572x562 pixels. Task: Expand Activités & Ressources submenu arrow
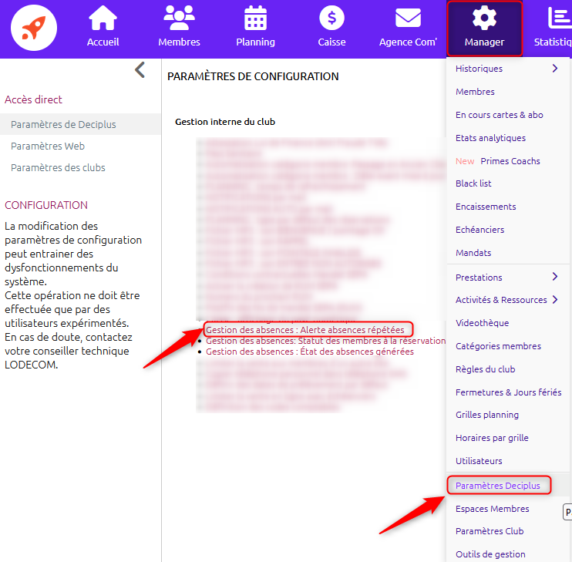(x=555, y=299)
